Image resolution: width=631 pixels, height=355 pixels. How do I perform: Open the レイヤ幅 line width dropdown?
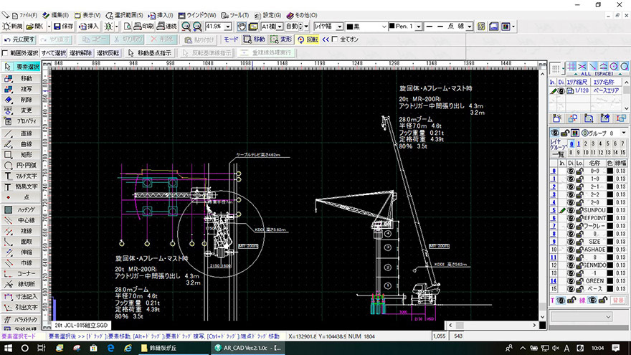pyautogui.click(x=339, y=27)
